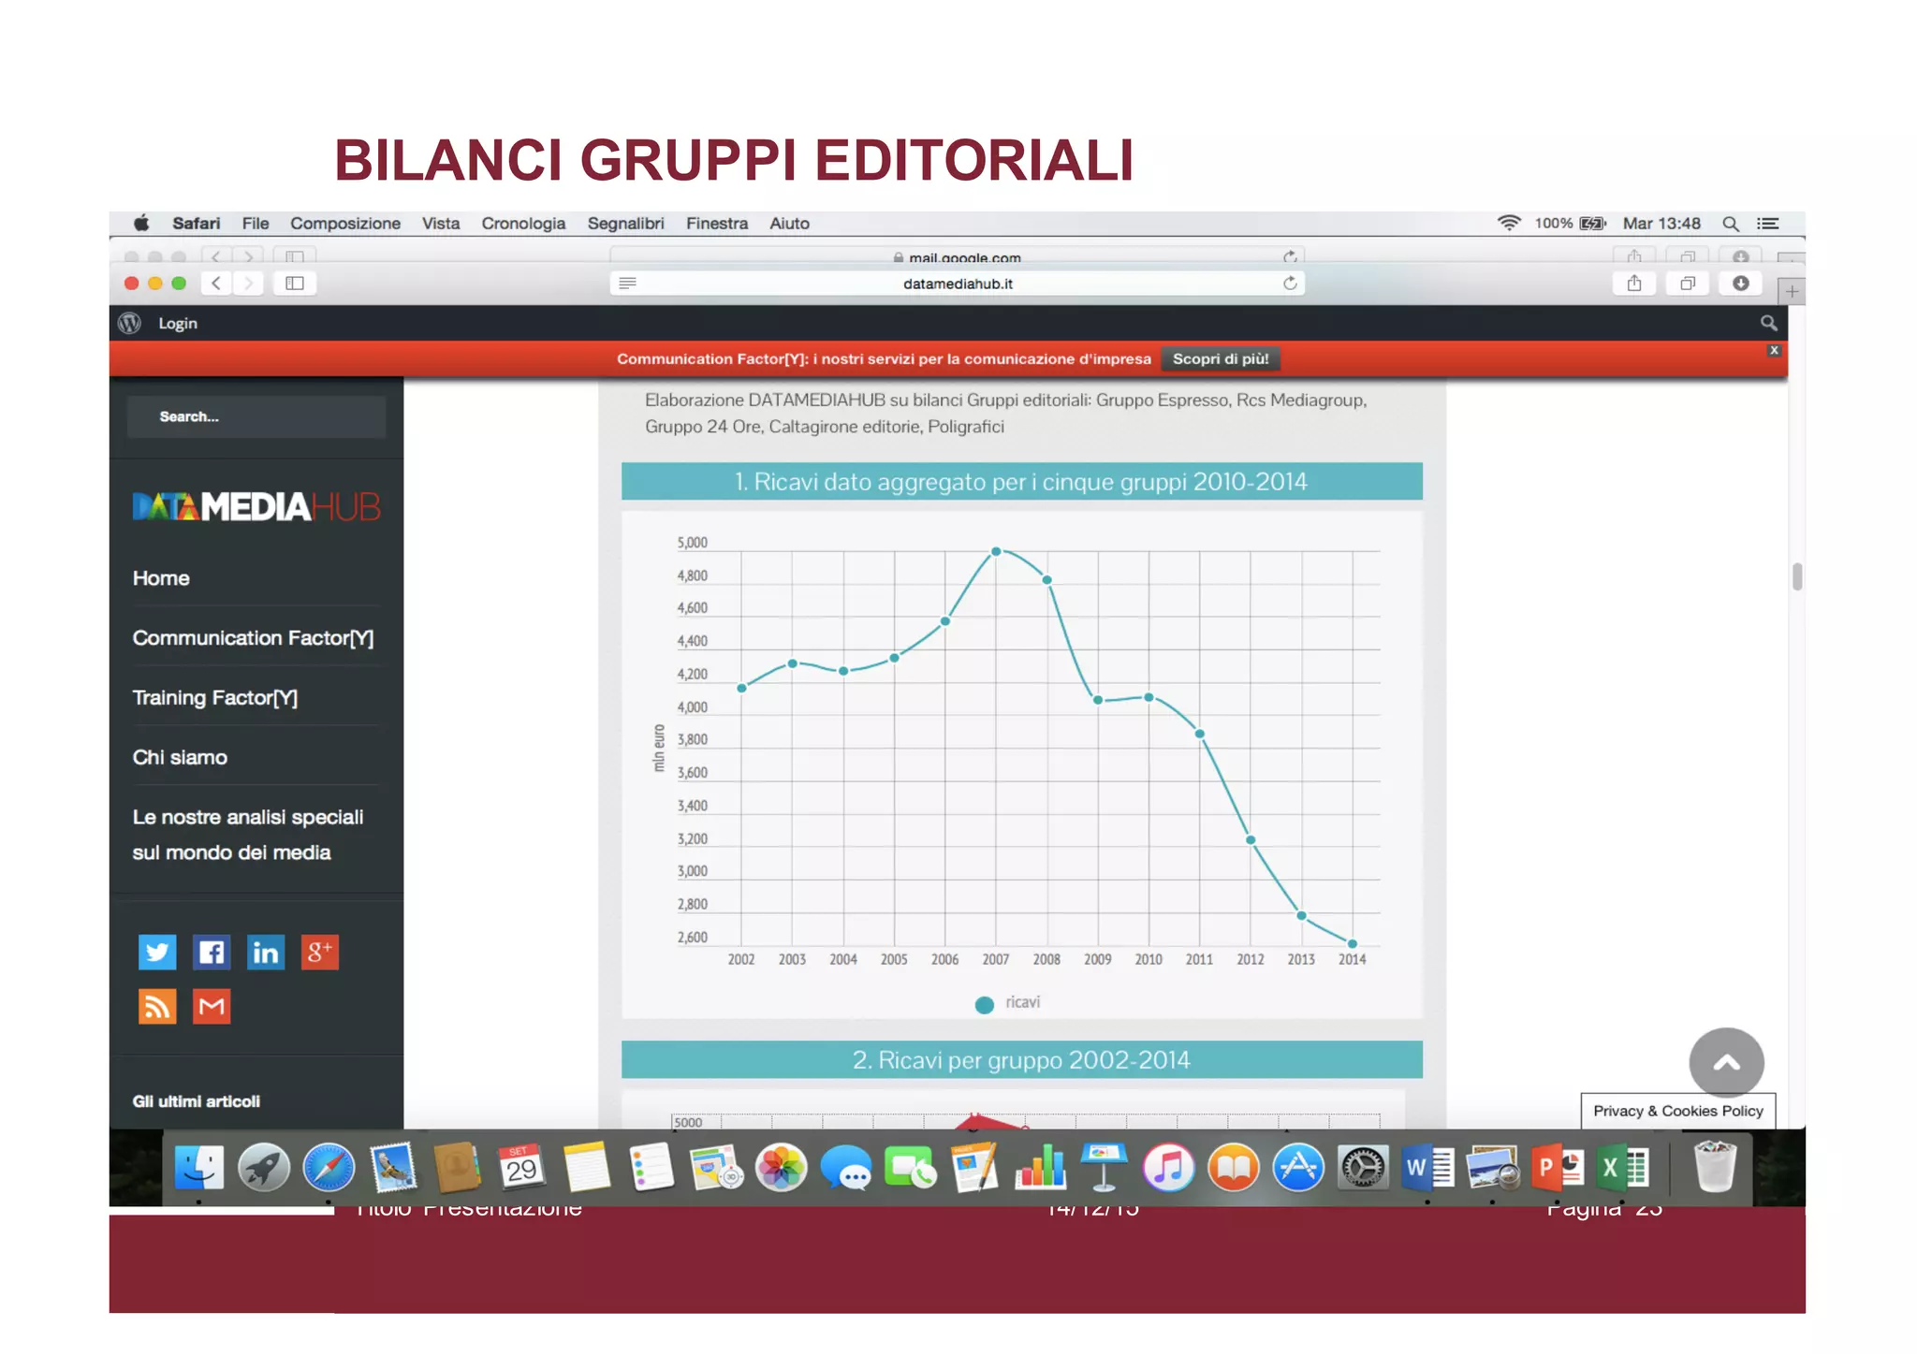Open the Trash in the Dock
Screen dimensions: 1917x1354
pyautogui.click(x=1715, y=1167)
